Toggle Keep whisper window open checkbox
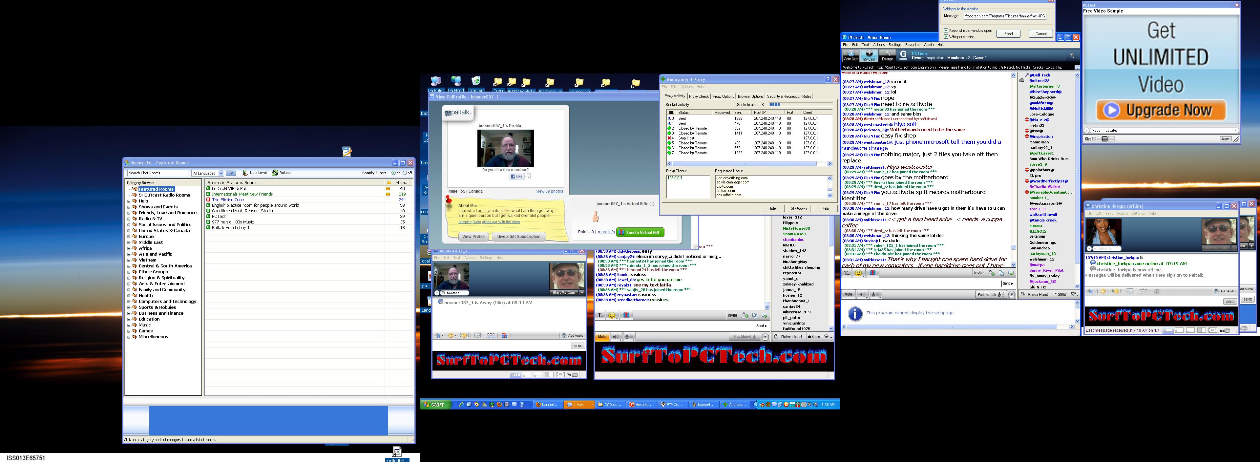The width and height of the screenshot is (1260, 462). click(x=946, y=30)
